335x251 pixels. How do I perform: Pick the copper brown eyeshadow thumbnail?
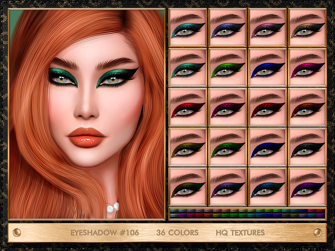(307, 107)
